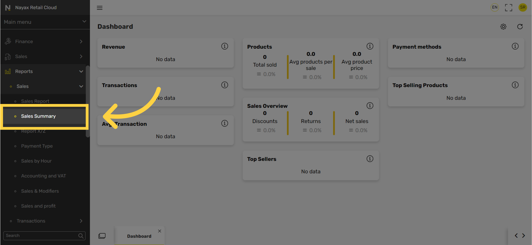The width and height of the screenshot is (532, 245).
Task: Refresh the dashboard with reload icon
Action: pos(520,27)
